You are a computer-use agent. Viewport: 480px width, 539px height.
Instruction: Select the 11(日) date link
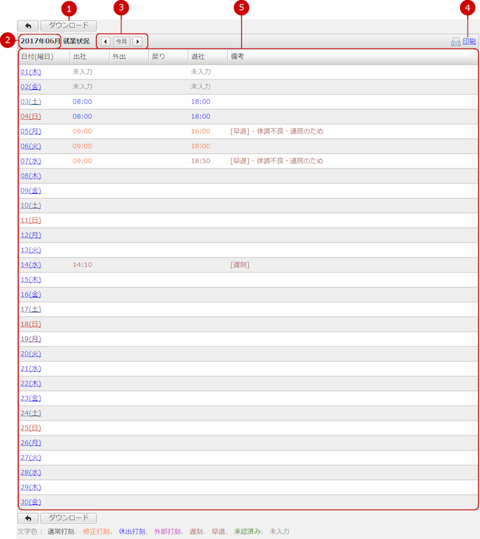[x=31, y=221]
